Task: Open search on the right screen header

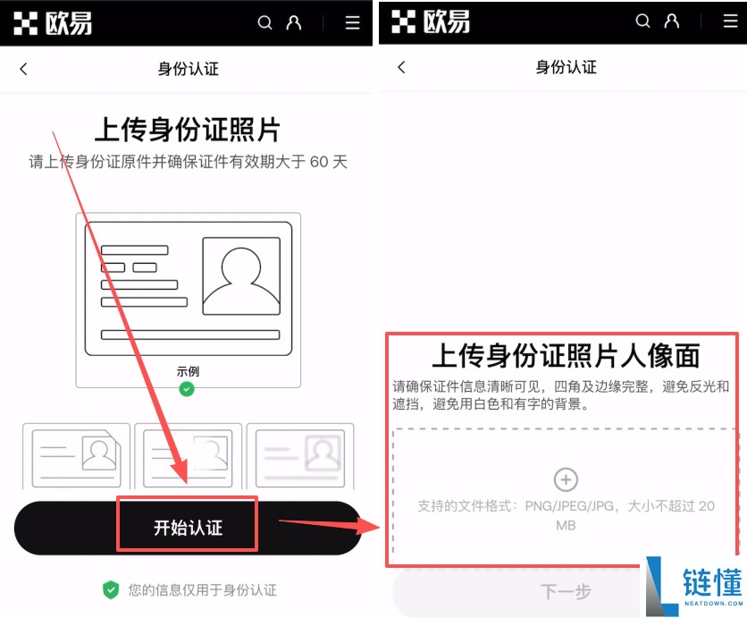Action: 642,21
